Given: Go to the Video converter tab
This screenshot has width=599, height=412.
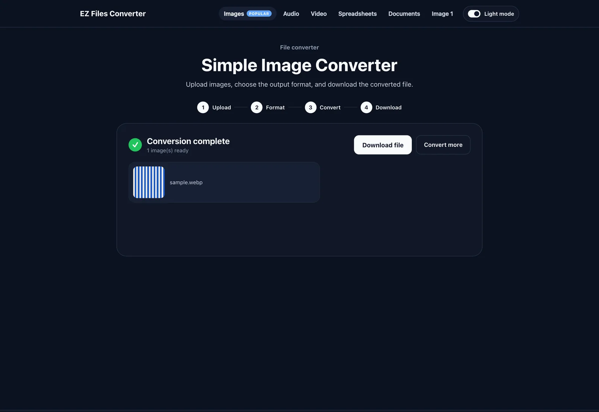Looking at the screenshot, I should click(319, 14).
